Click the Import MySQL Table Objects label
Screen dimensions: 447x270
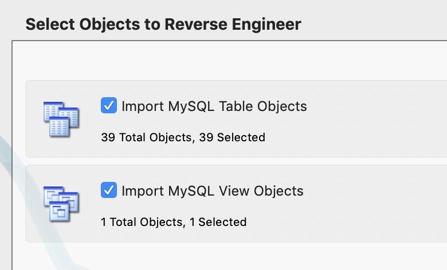click(x=214, y=106)
